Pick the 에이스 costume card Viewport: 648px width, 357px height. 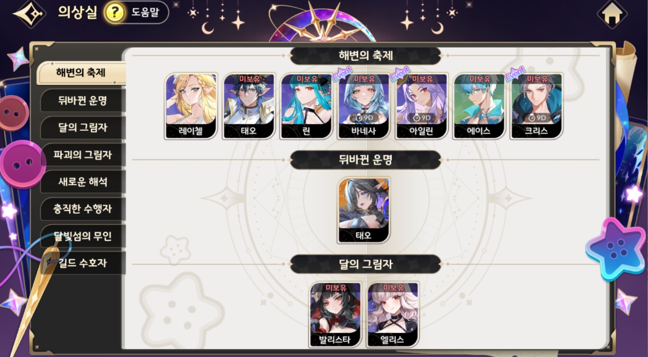tap(479, 106)
